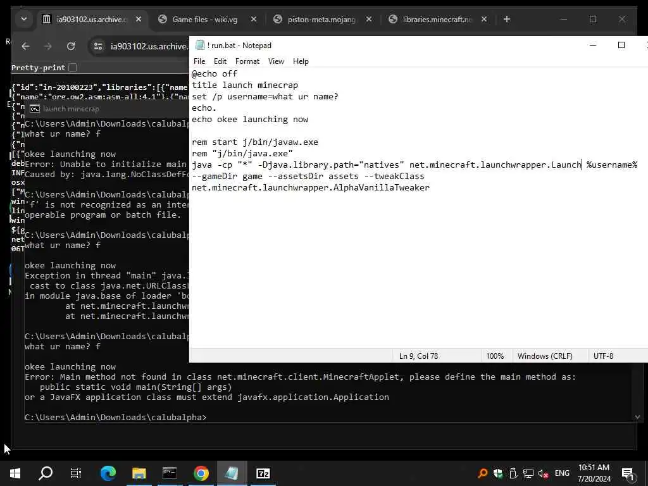Click 'UTF-8' encoding in the status bar

coord(603,356)
